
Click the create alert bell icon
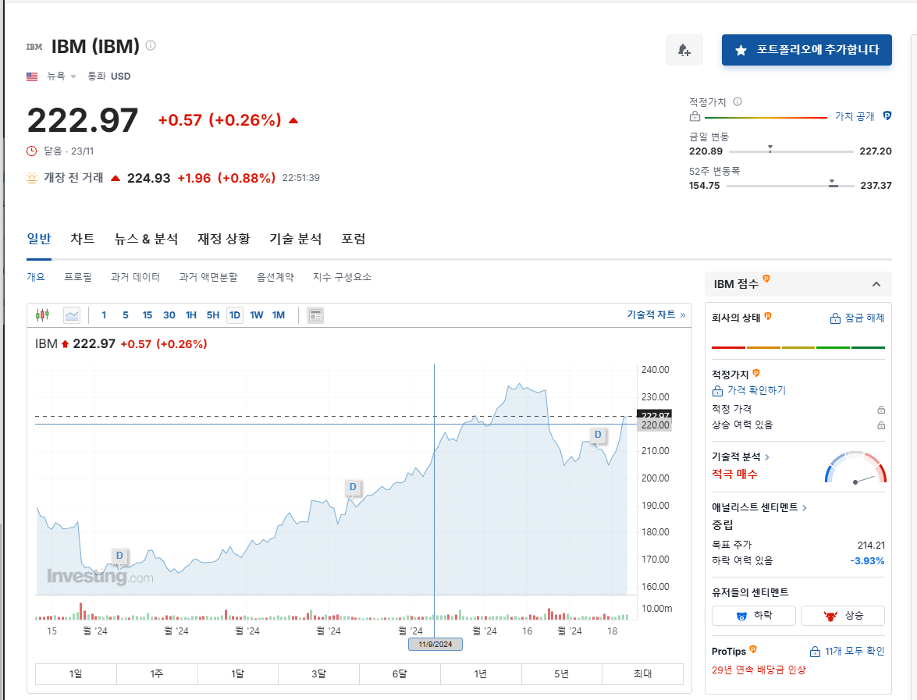click(x=684, y=50)
